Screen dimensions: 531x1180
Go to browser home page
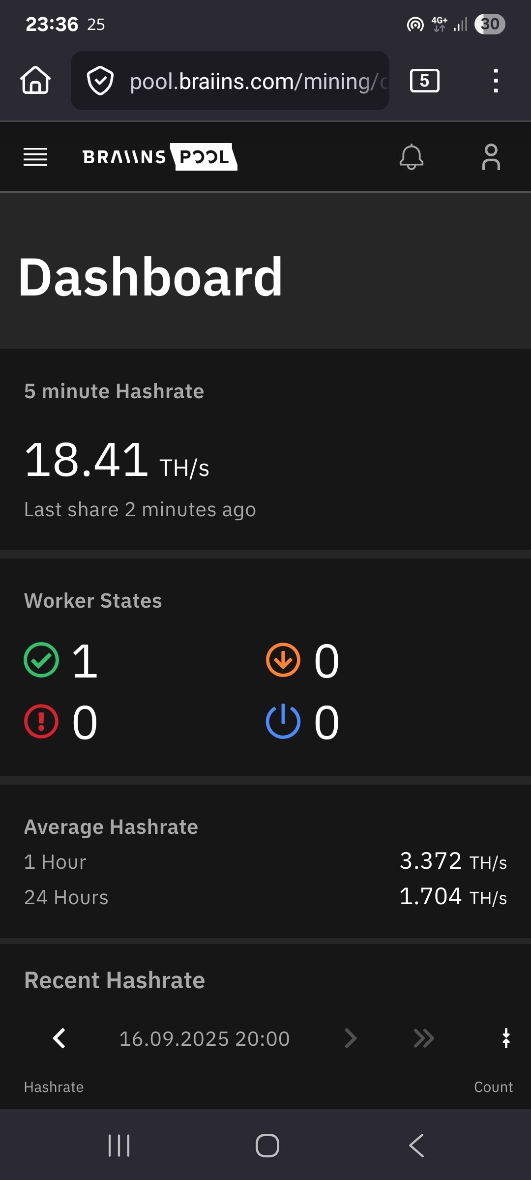click(35, 80)
